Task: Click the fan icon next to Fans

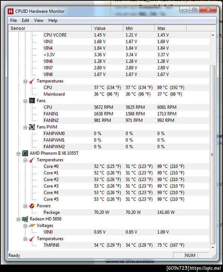Action: (x=32, y=101)
